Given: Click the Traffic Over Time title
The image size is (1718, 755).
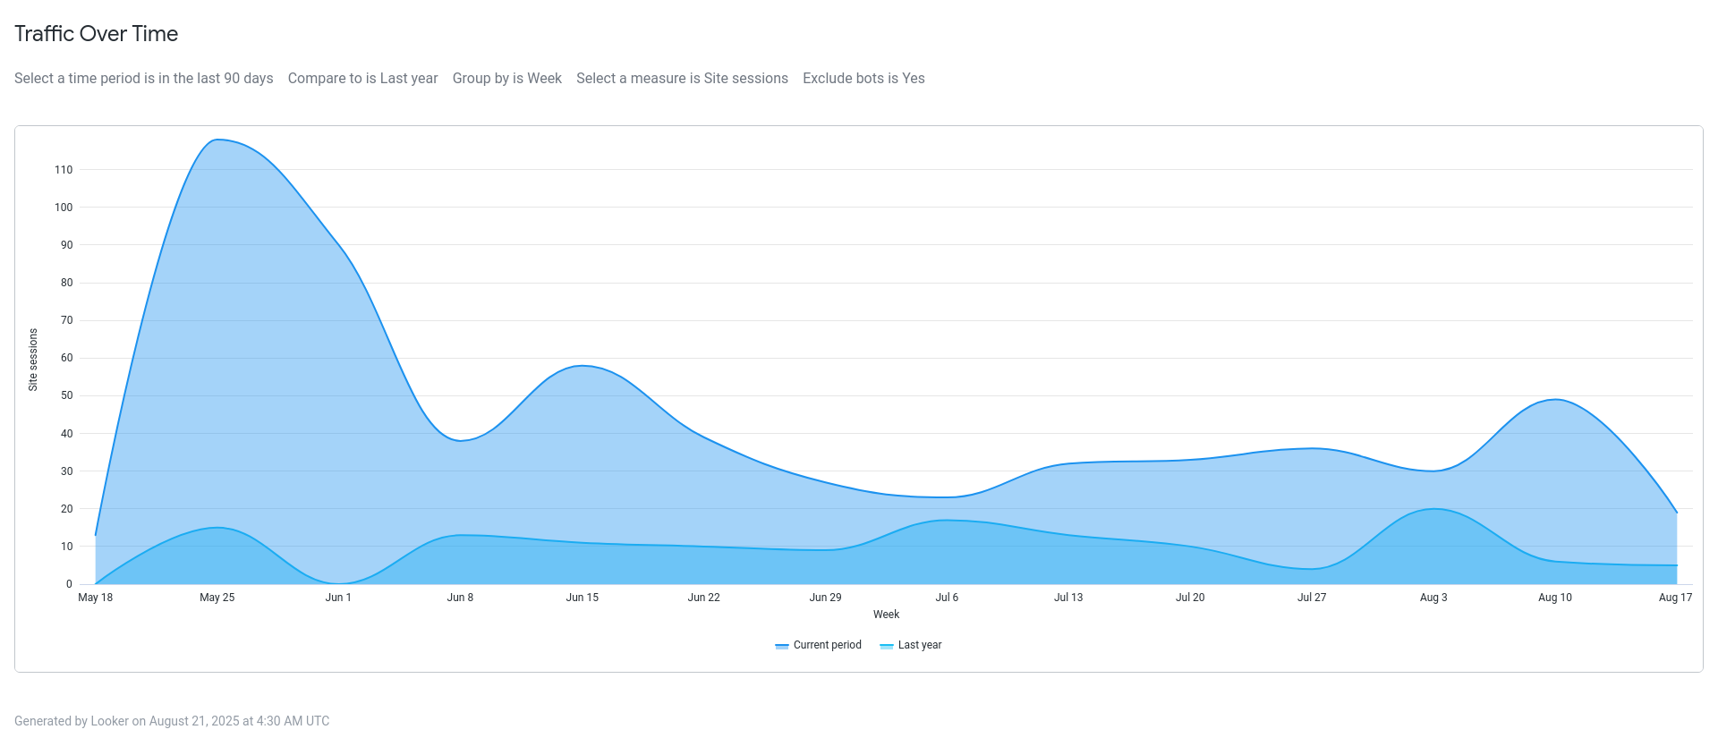Looking at the screenshot, I should 97,34.
